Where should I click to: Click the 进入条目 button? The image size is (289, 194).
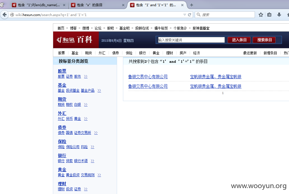239,40
